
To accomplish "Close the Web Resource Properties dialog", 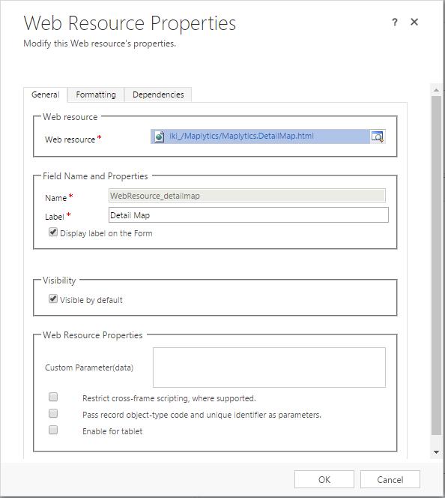I will pos(414,22).
